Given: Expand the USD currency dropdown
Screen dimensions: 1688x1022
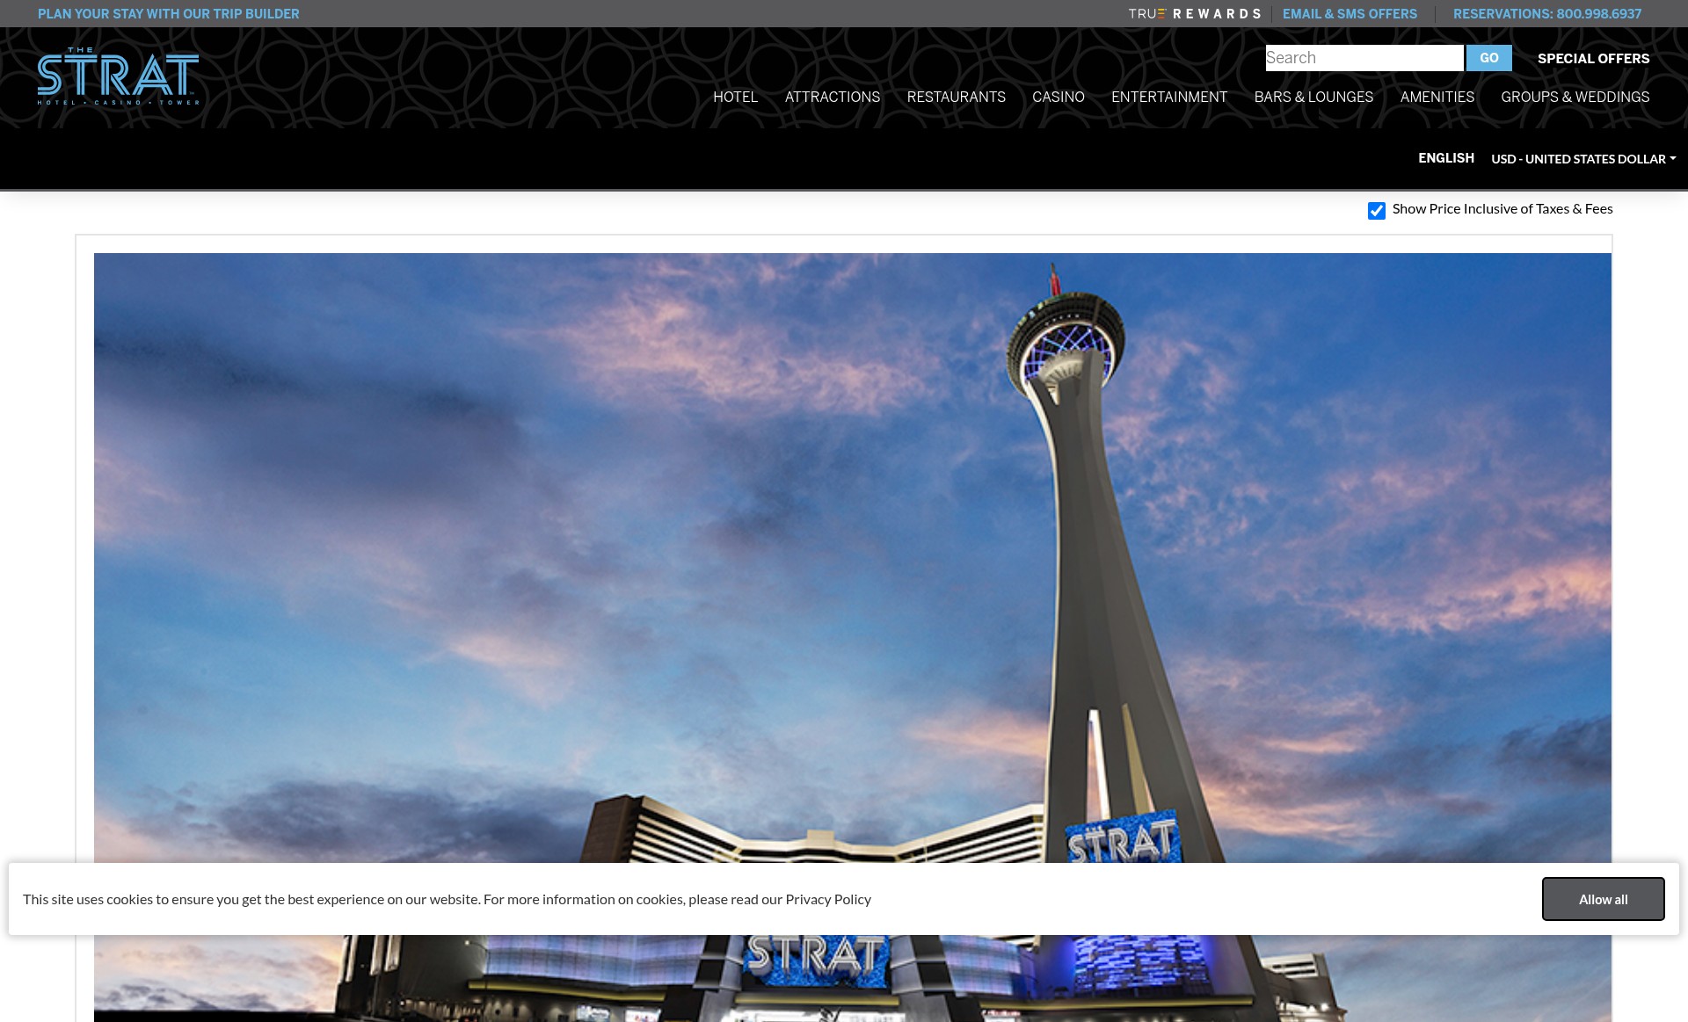Looking at the screenshot, I should [1583, 159].
